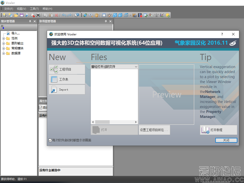Screen dimensions: 244x183
Task: Click the axes XYZ toolbar icon
Action: click(162, 15)
